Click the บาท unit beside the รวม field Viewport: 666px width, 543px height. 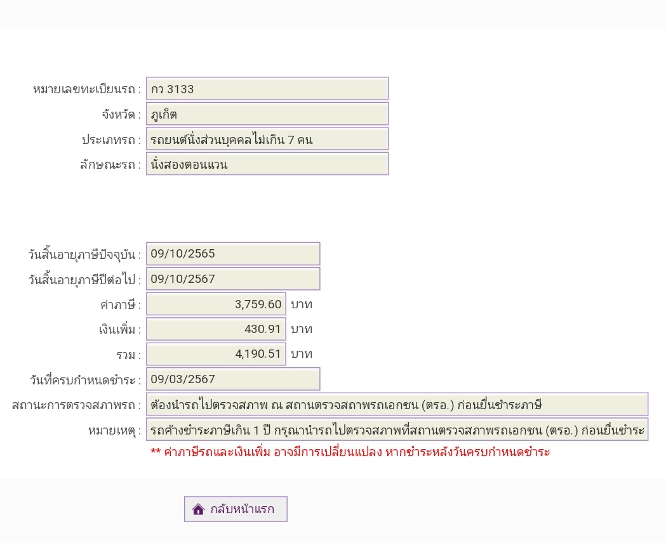click(x=302, y=354)
